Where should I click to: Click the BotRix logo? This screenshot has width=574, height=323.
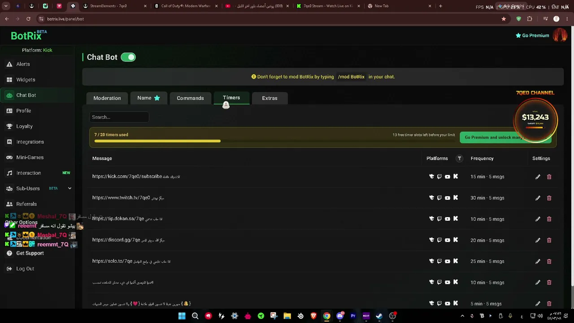[x=29, y=35]
